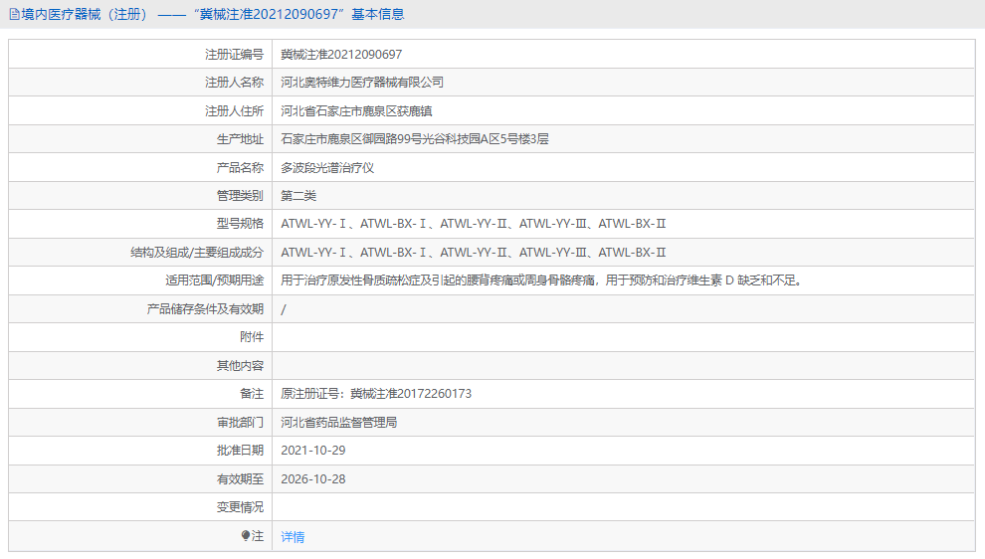The width and height of the screenshot is (985, 559).
Task: Click the lightbulb icon next to 注
Action: [x=246, y=536]
